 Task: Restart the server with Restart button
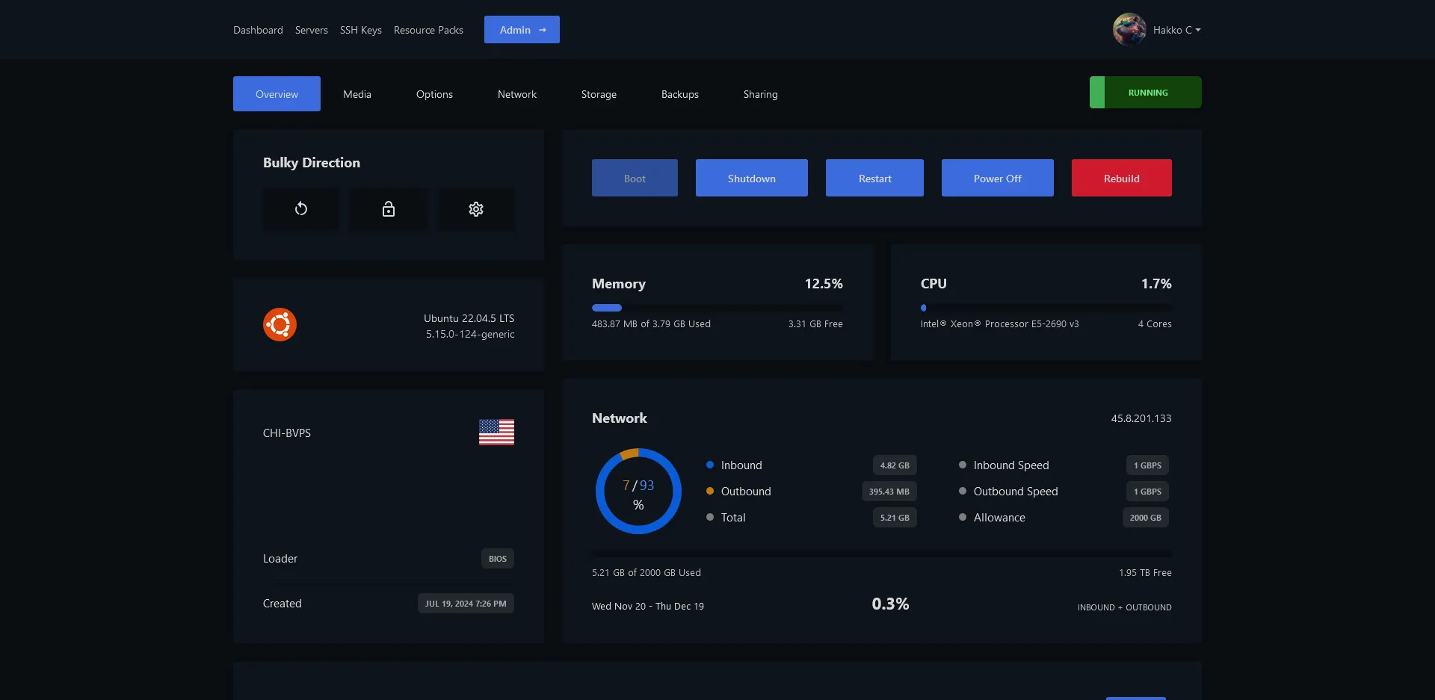coord(874,178)
